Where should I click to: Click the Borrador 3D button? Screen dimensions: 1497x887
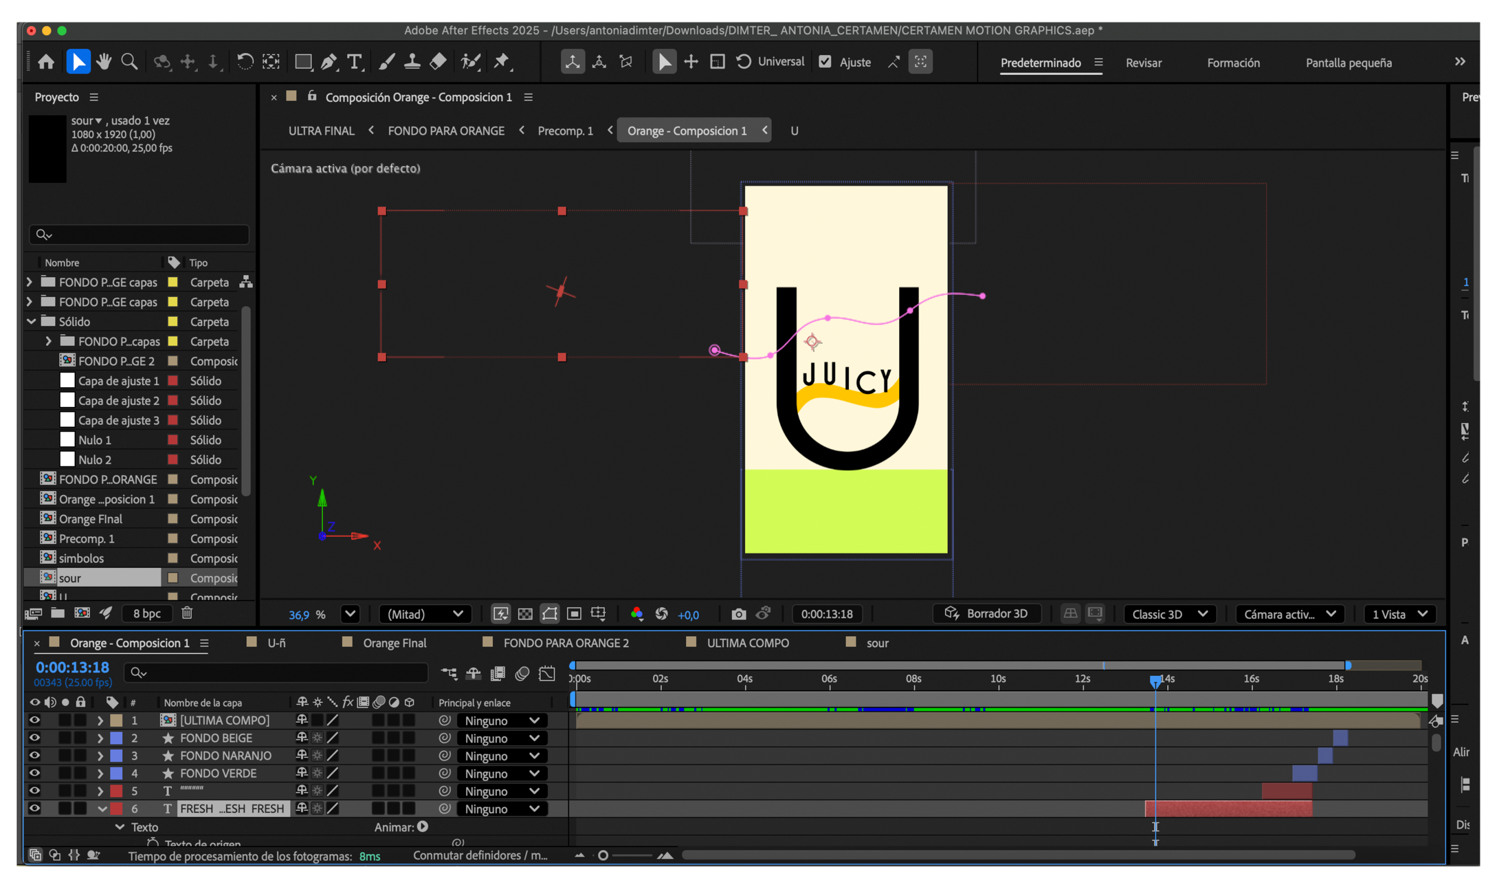(986, 613)
